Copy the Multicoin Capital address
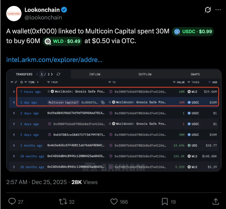 click(x=103, y=102)
